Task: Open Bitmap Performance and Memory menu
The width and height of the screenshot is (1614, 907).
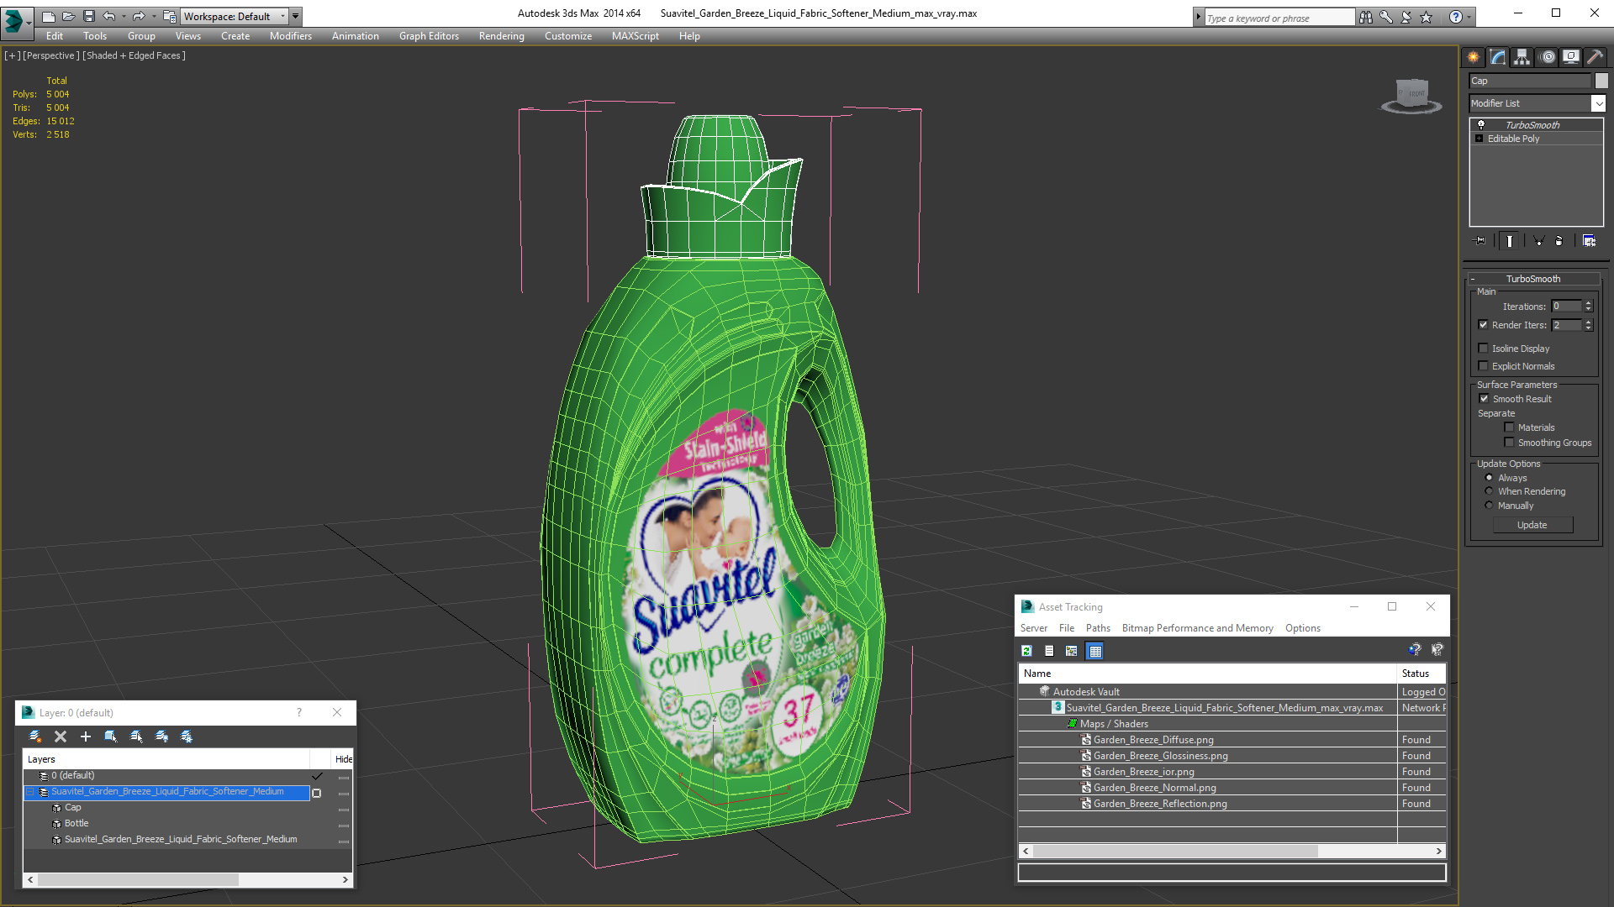Action: coord(1197,628)
